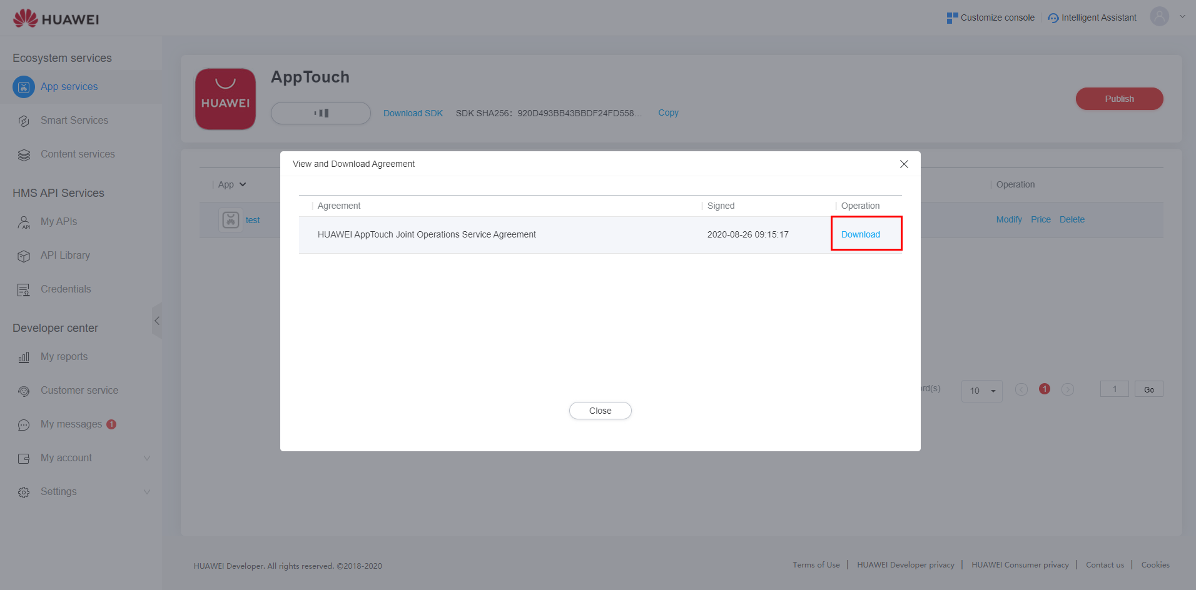Expand the Settings chevron

tap(147, 491)
